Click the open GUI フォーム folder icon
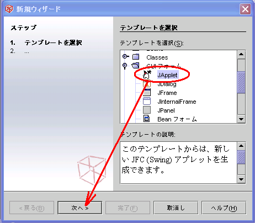The height and width of the screenshot is (223, 255). [x=136, y=66]
